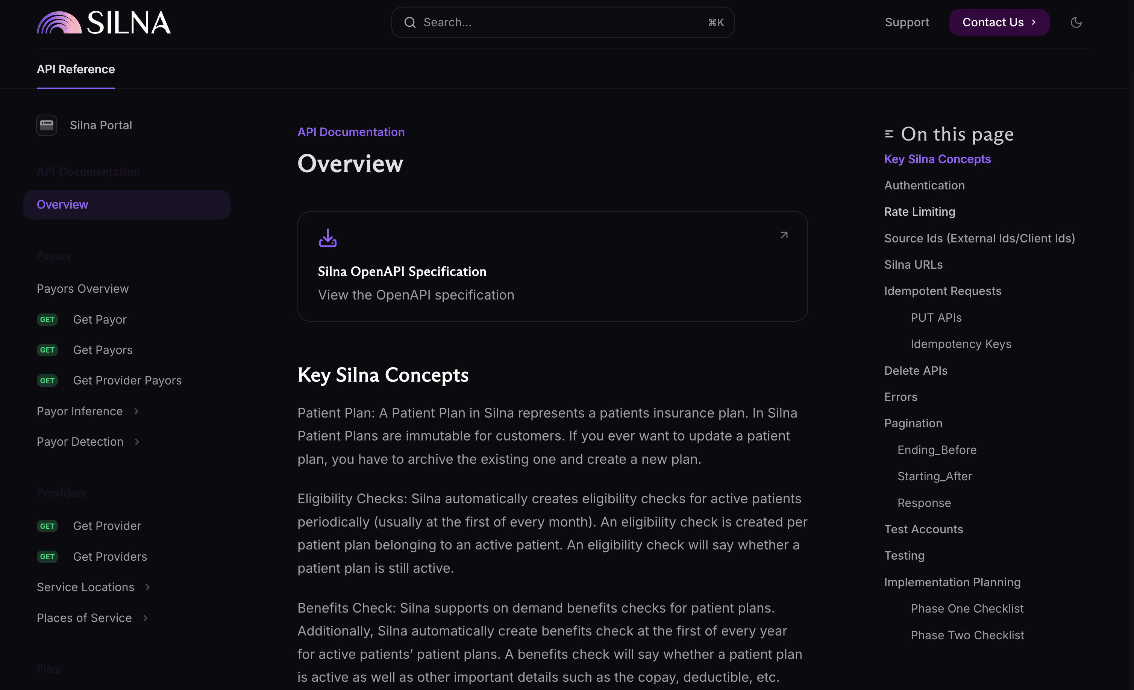Image resolution: width=1134 pixels, height=690 pixels.
Task: Open Silna Portal link
Action: click(x=101, y=125)
